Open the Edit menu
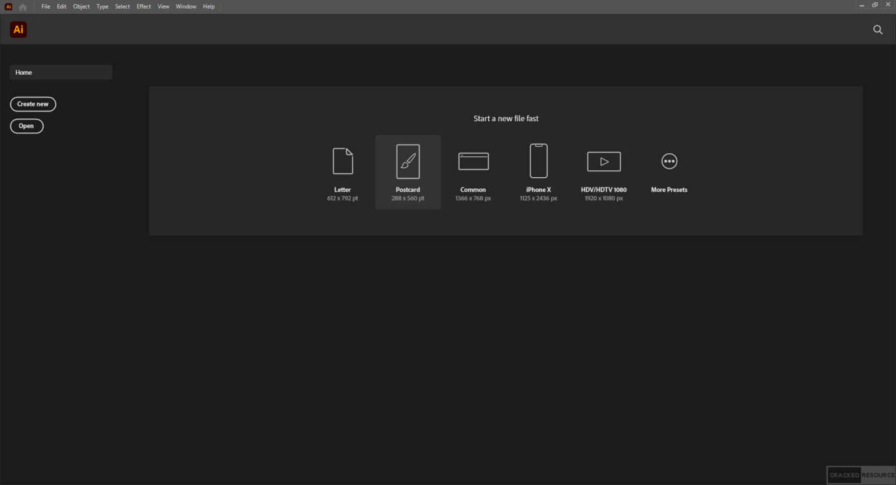This screenshot has width=896, height=485. pos(61,6)
